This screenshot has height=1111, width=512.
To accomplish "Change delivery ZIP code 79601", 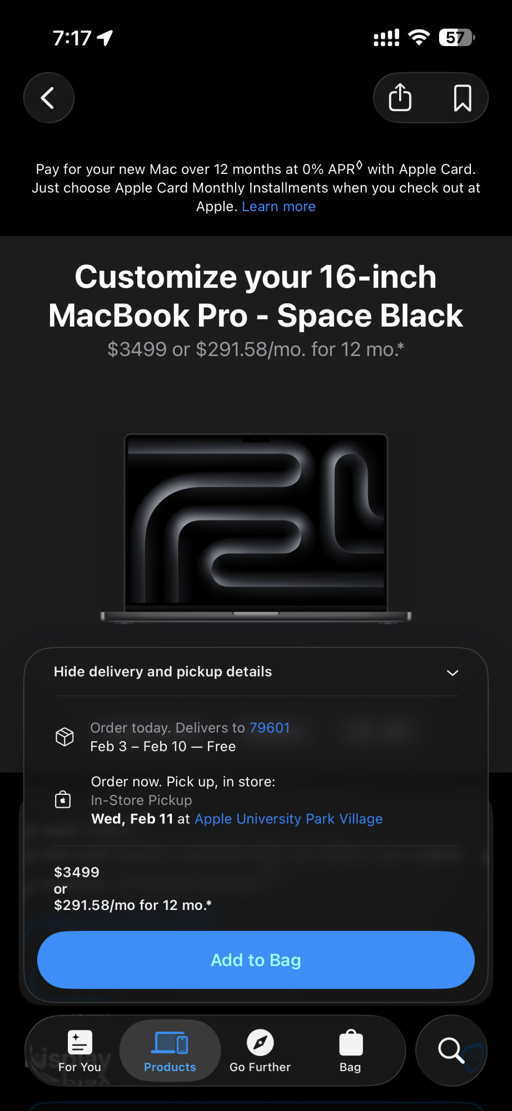I will tap(270, 728).
